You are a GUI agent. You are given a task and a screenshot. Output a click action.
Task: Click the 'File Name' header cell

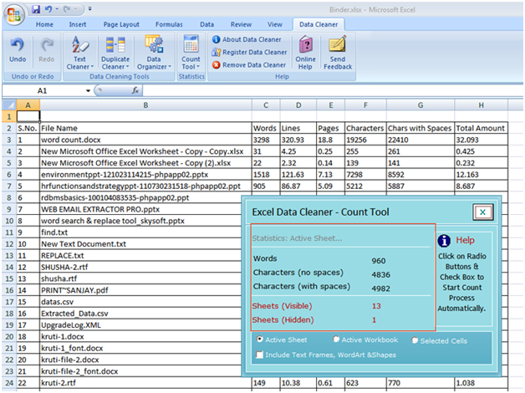(145, 128)
